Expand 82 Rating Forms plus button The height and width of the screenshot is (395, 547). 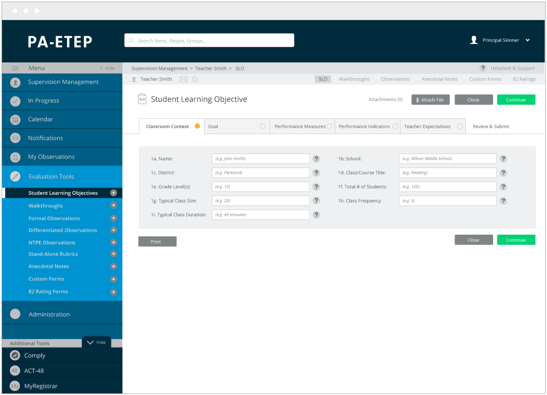114,292
